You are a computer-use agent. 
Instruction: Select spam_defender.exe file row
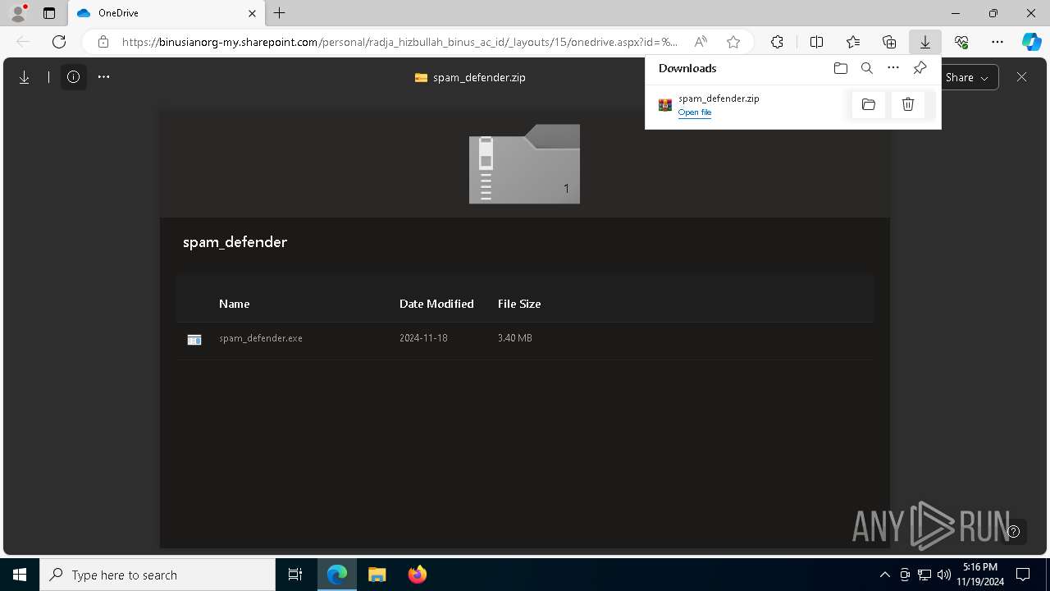tap(525, 338)
